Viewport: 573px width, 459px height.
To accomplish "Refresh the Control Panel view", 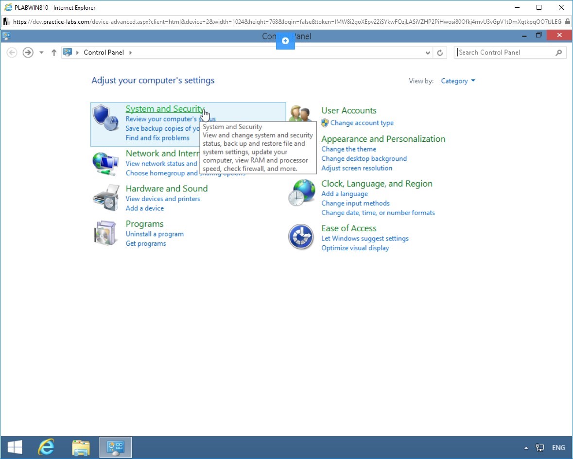I will 440,52.
